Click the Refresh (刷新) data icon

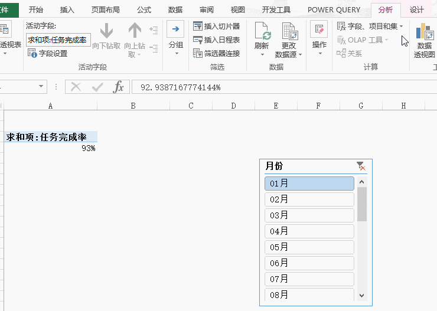coord(262,32)
